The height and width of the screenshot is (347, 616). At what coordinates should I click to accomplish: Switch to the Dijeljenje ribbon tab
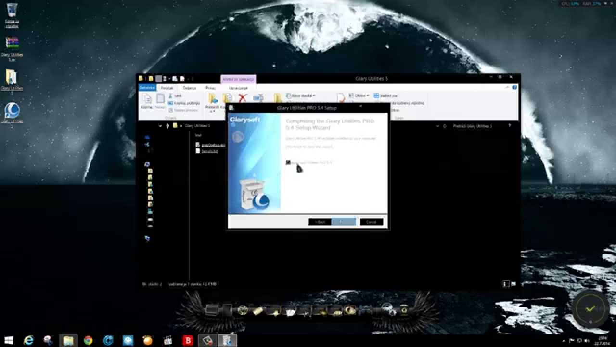pyautogui.click(x=190, y=88)
